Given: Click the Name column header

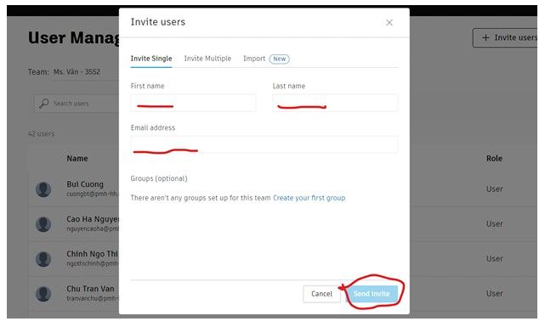Looking at the screenshot, I should (77, 159).
